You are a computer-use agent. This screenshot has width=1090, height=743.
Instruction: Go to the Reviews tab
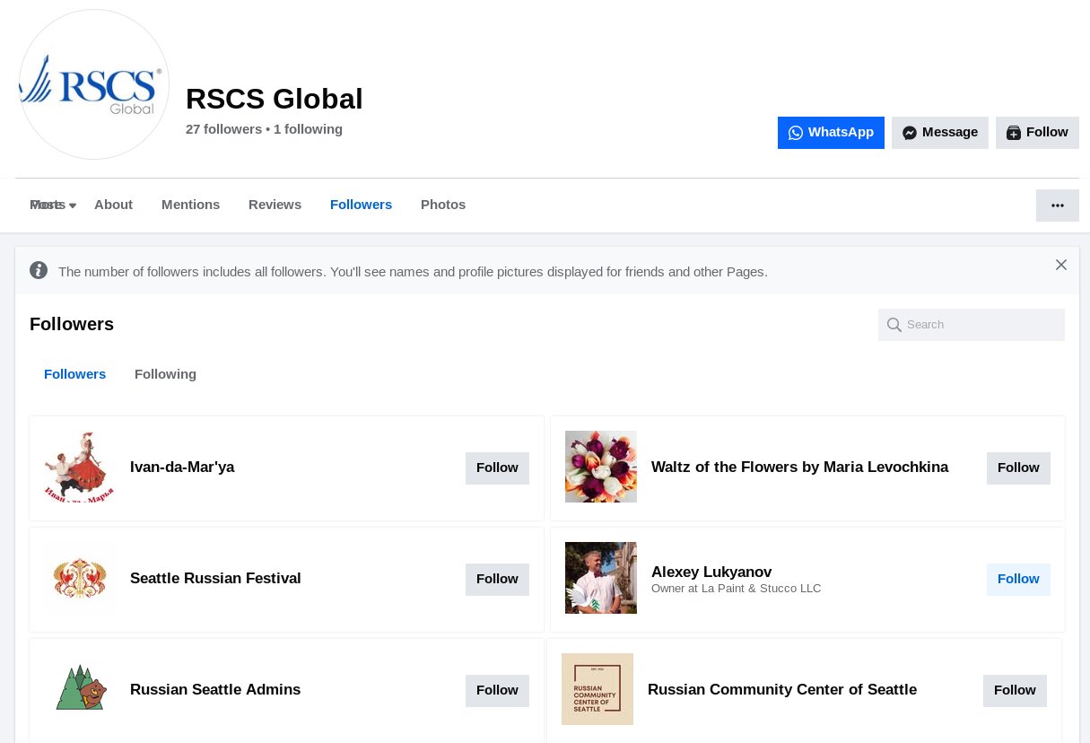coord(275,205)
